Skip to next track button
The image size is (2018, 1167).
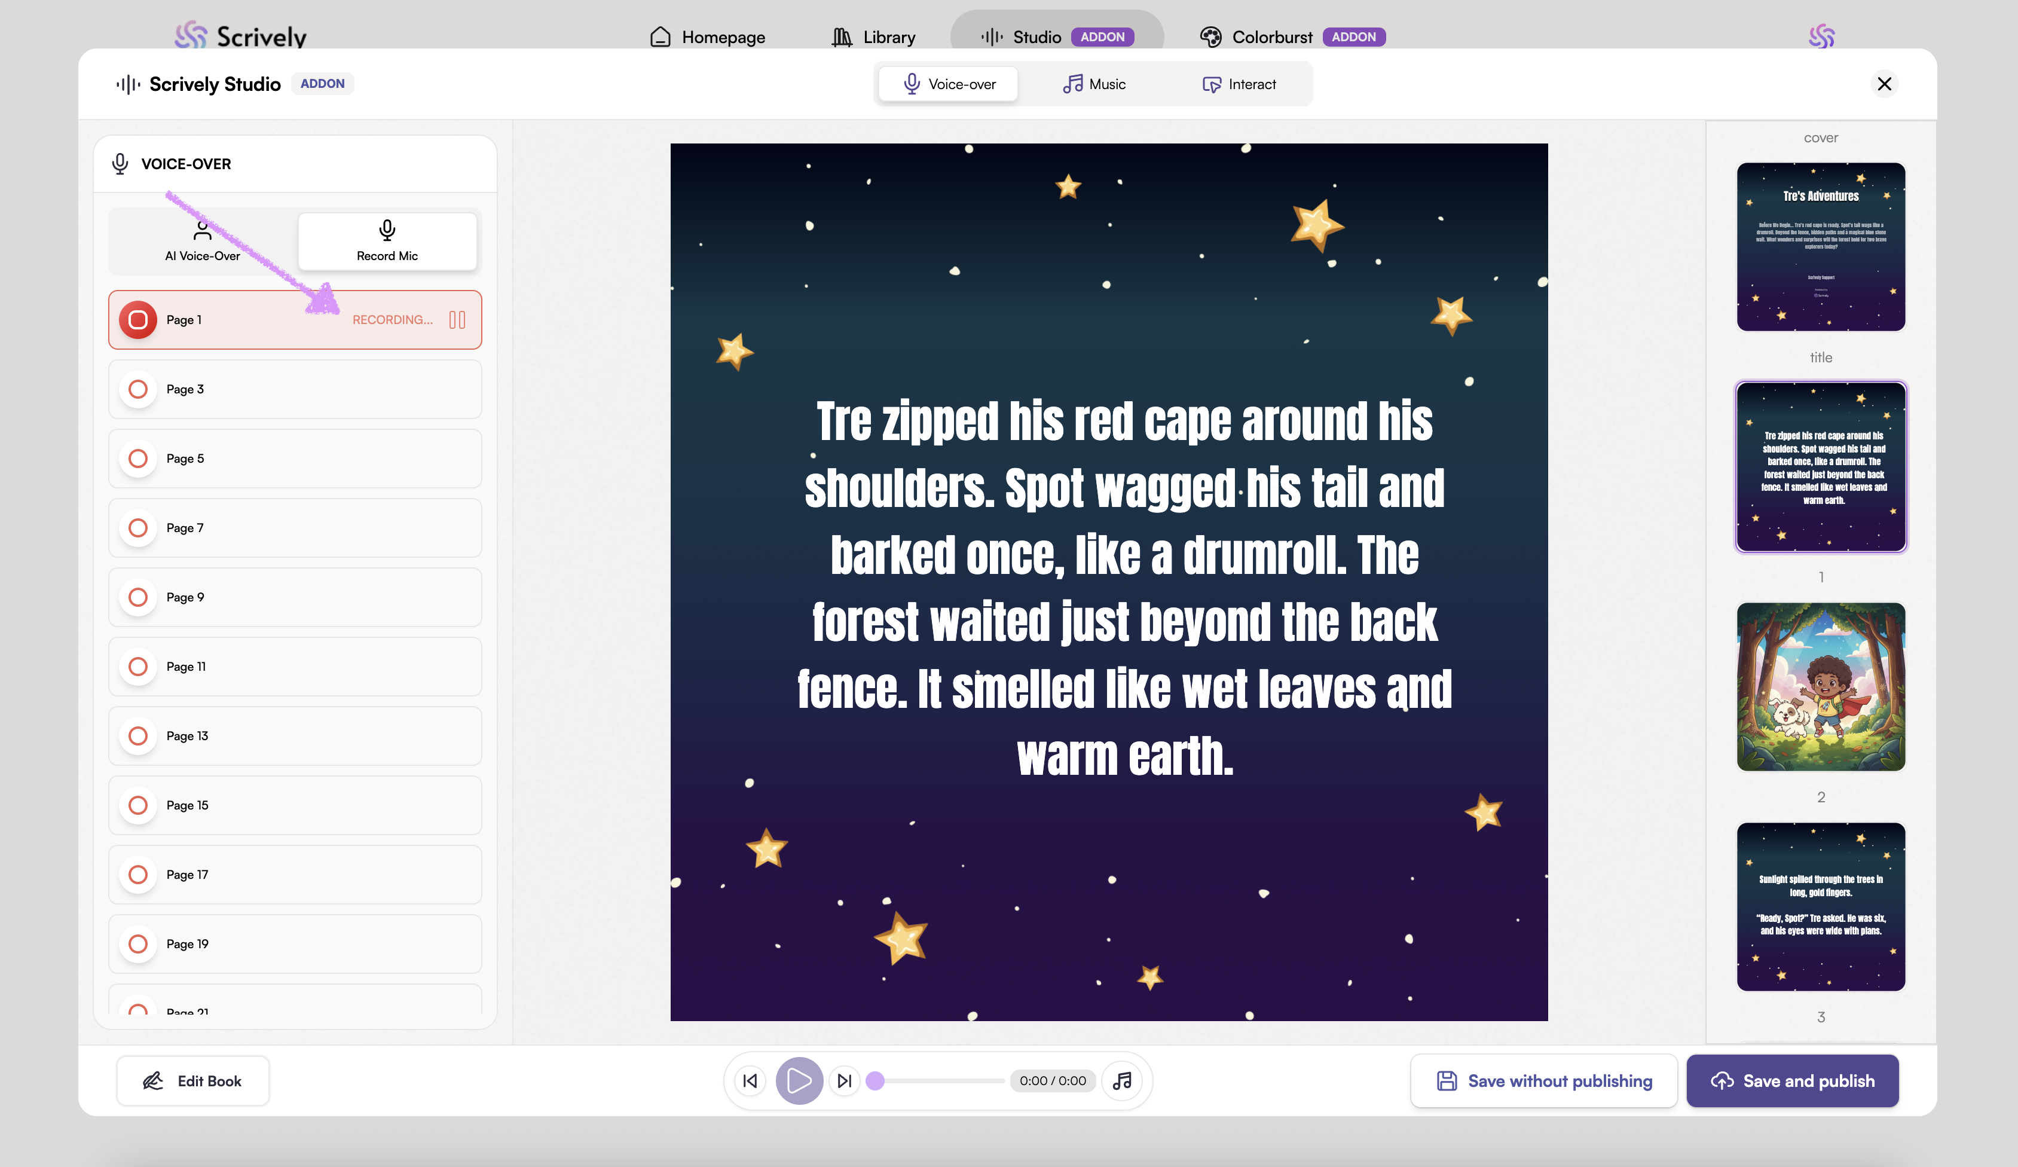[x=844, y=1080]
